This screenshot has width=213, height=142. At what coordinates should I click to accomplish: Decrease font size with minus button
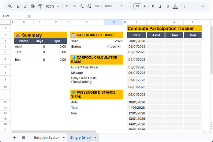tap(129, 6)
